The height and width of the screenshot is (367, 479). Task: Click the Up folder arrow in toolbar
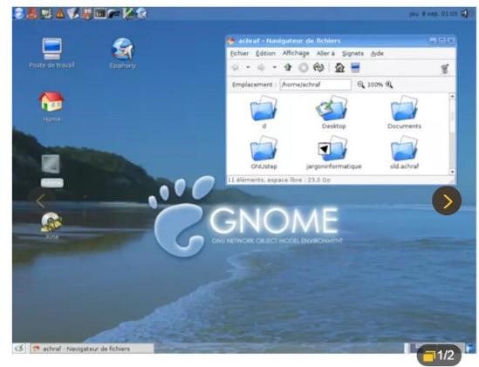point(287,67)
